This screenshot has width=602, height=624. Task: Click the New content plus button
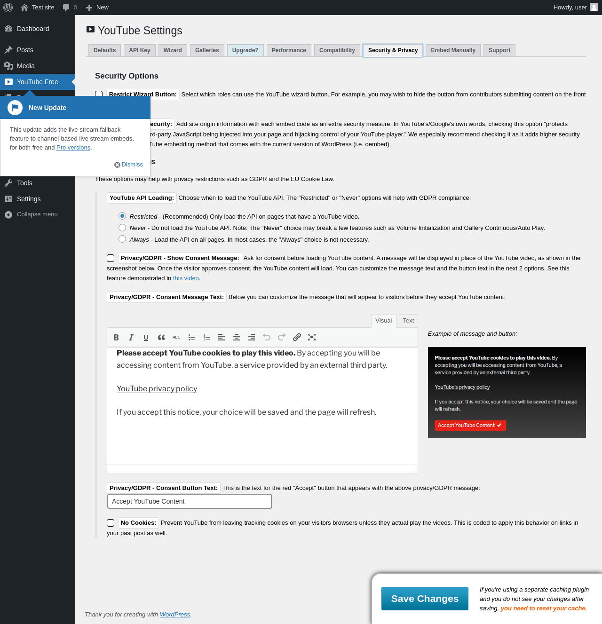tap(97, 8)
